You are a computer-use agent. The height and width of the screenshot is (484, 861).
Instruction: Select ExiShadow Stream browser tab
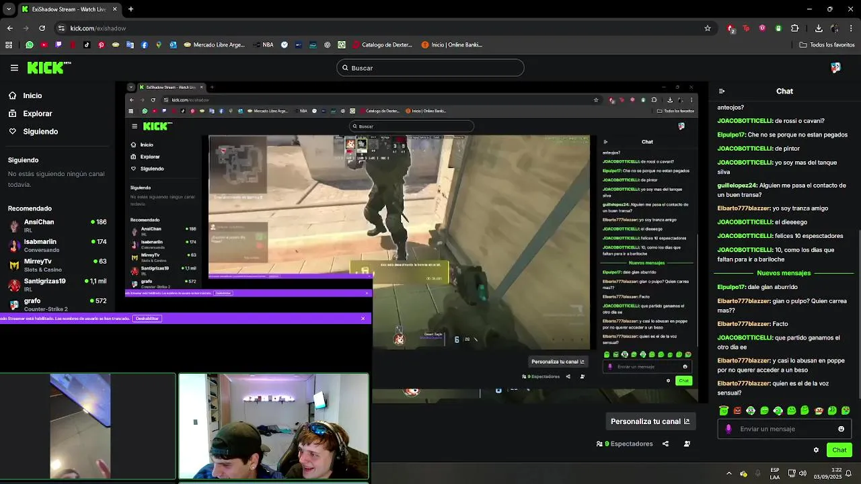pyautogui.click(x=69, y=9)
